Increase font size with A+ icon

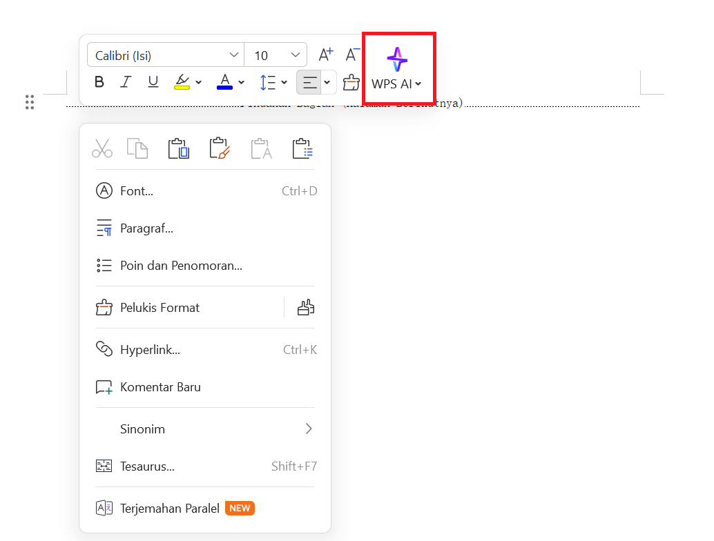(325, 55)
